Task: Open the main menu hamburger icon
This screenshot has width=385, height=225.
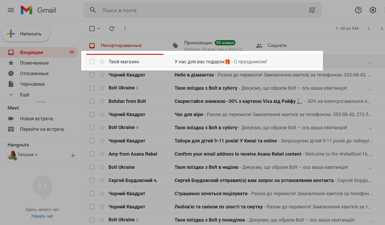Action: coord(11,10)
